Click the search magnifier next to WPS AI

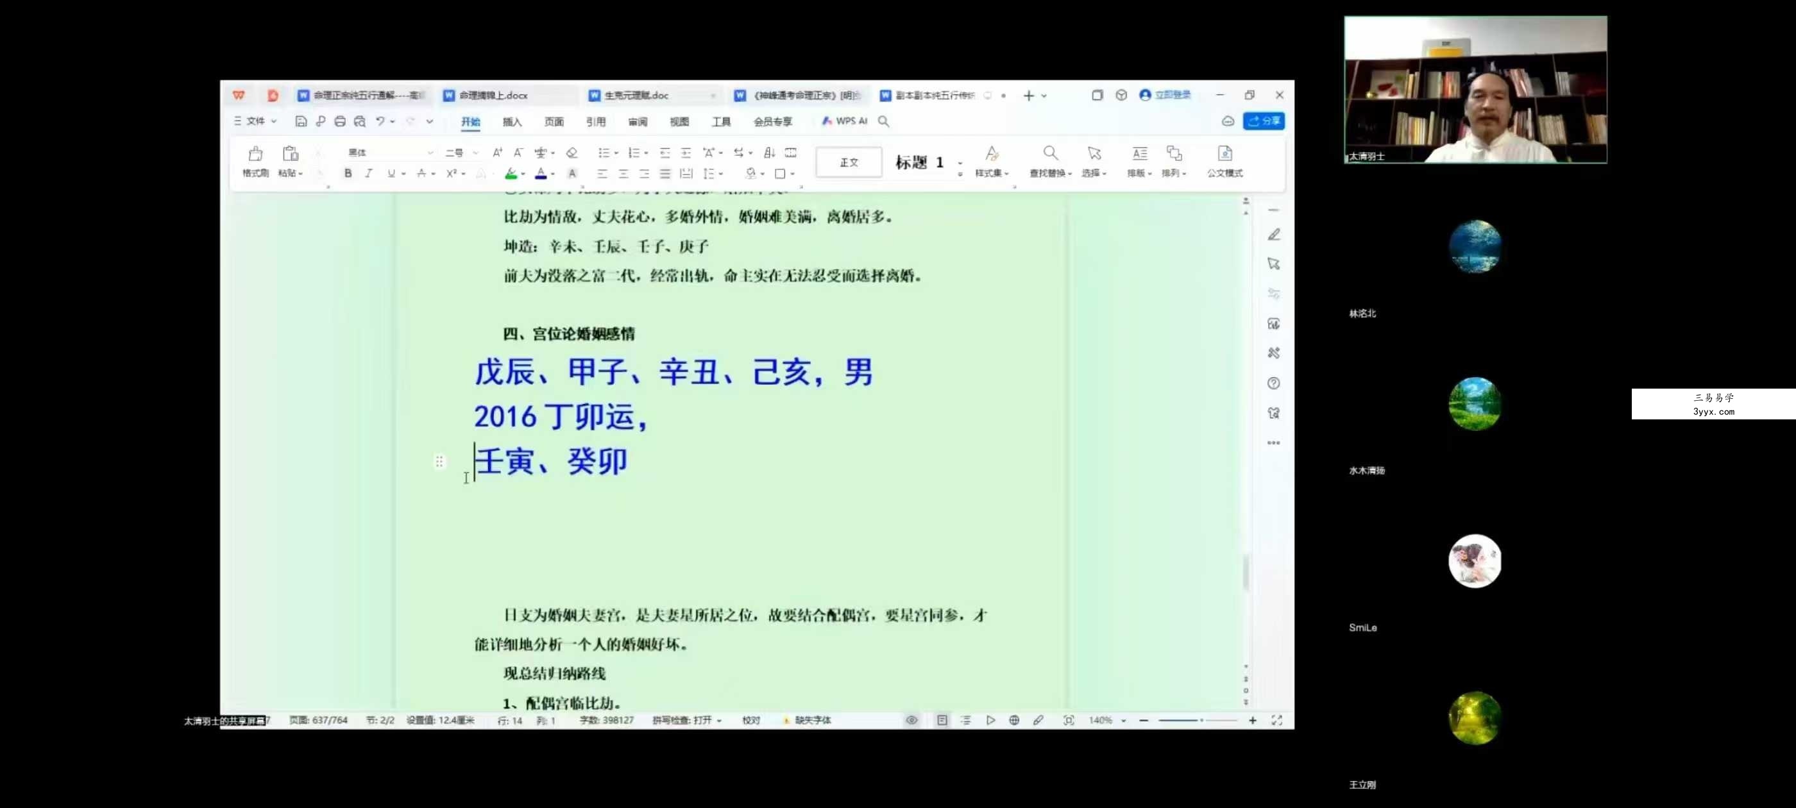pyautogui.click(x=883, y=121)
